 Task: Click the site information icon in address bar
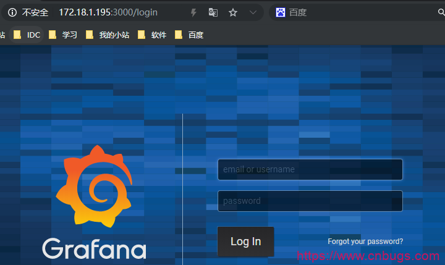[12, 12]
